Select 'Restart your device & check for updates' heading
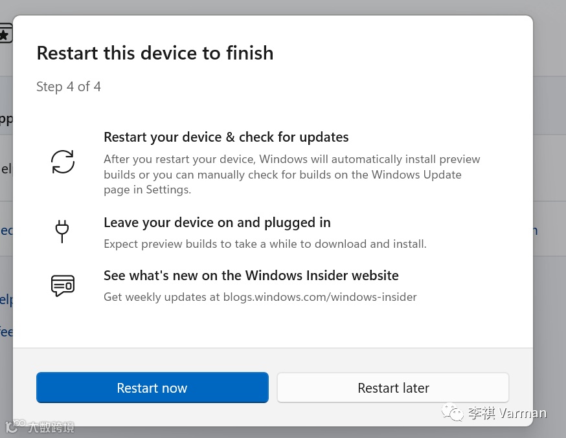566x438 pixels. tap(226, 137)
